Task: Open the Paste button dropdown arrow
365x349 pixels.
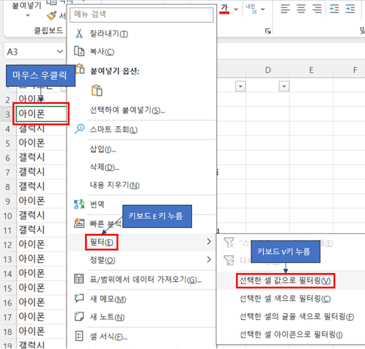Action: click(28, 16)
